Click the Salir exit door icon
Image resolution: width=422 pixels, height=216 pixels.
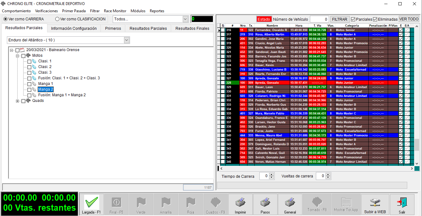click(x=402, y=203)
